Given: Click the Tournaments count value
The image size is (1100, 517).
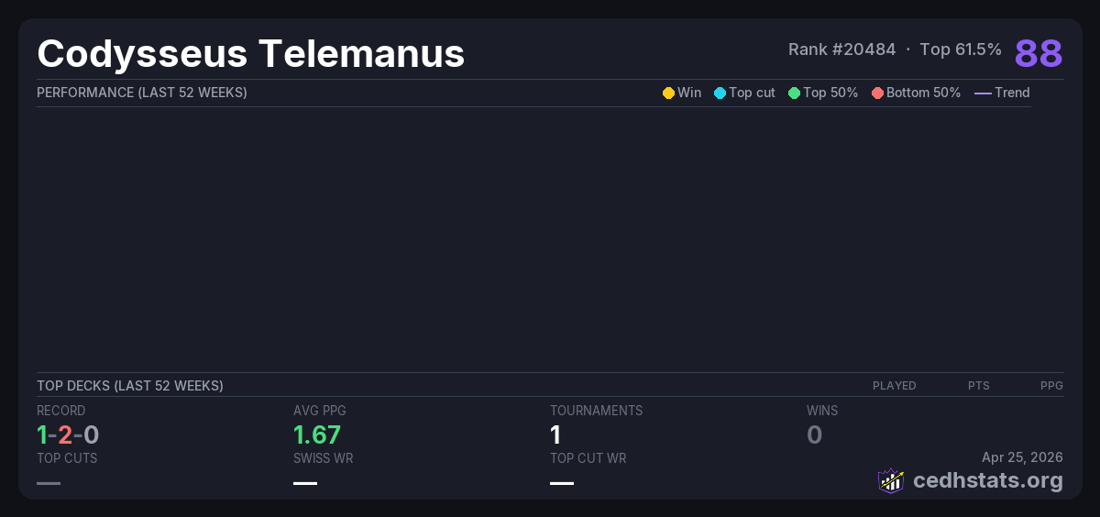Looking at the screenshot, I should [x=555, y=434].
